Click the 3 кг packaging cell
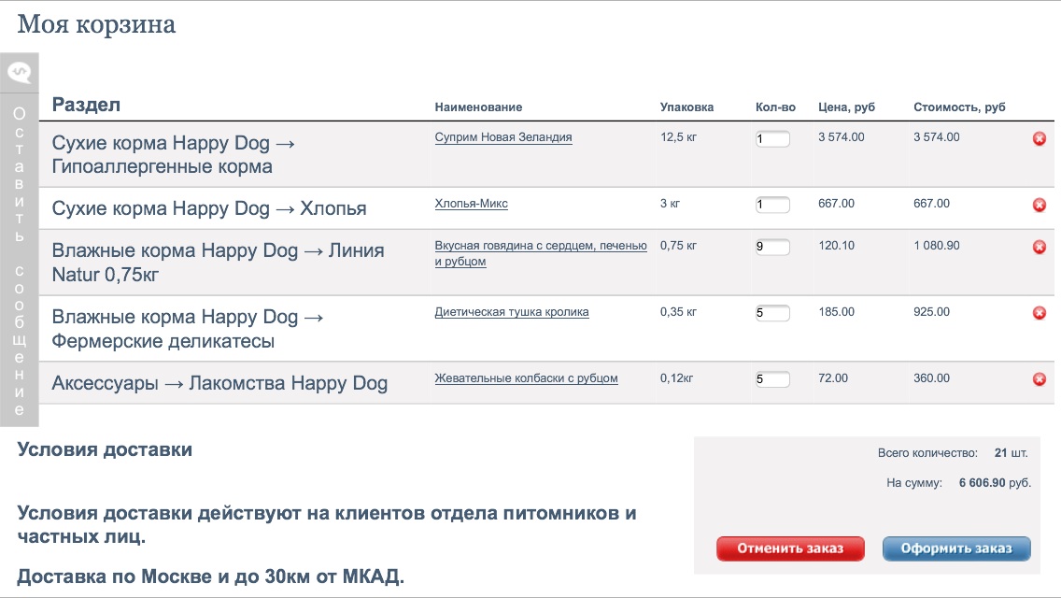The image size is (1061, 598). (670, 204)
